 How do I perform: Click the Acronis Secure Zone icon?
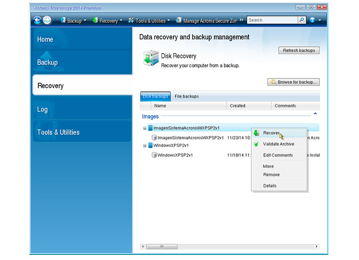click(179, 20)
